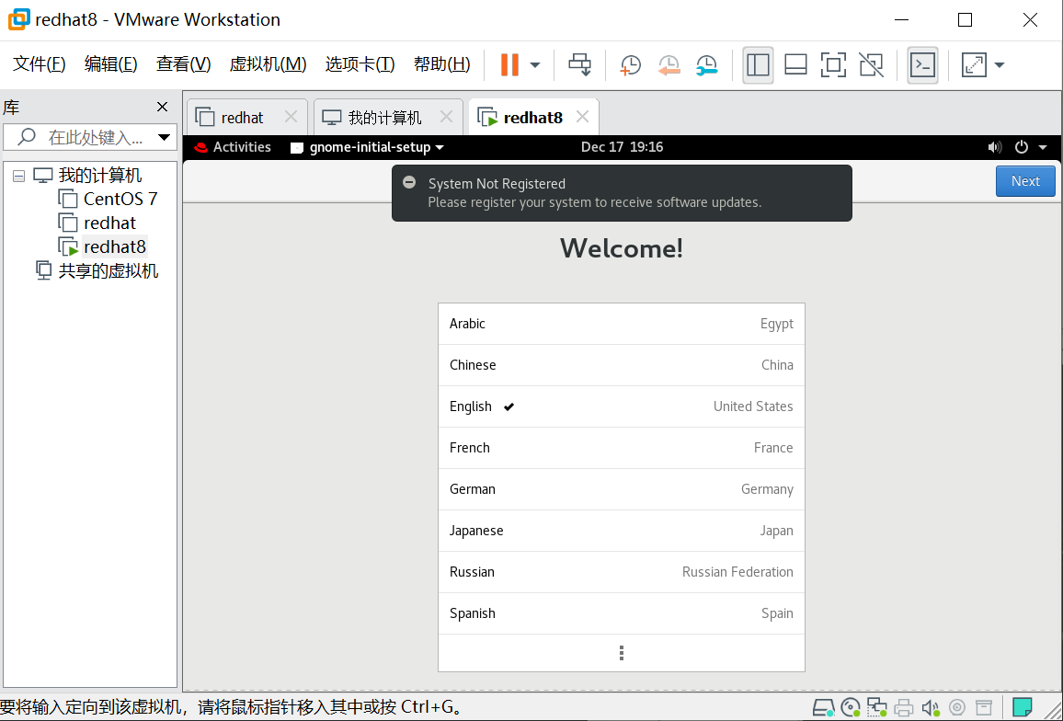Click the System Not Registered notification

point(622,193)
